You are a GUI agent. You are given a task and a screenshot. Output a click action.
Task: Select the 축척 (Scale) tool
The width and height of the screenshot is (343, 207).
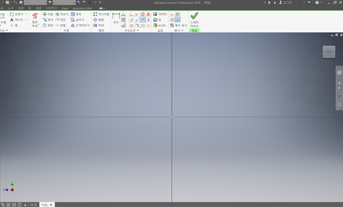pos(76,14)
